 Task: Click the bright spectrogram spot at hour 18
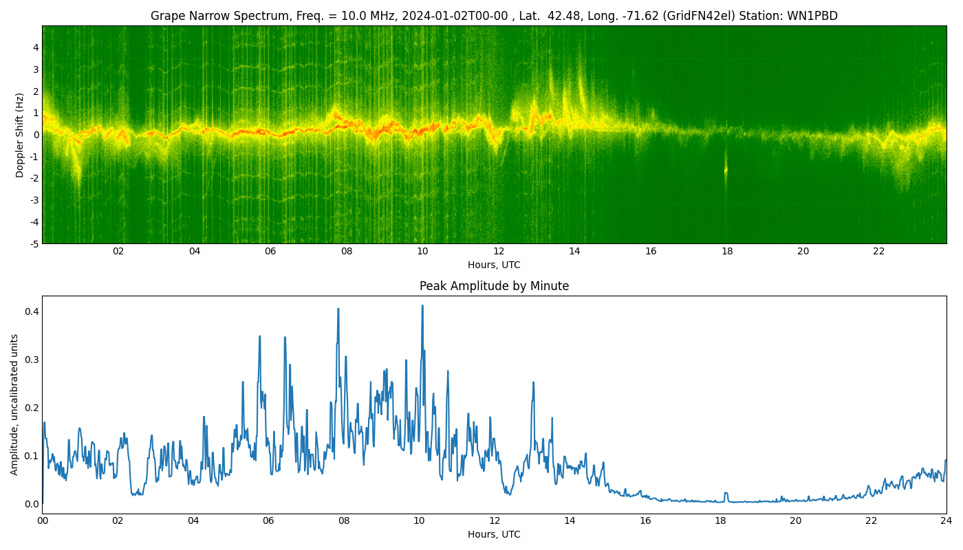[x=726, y=170]
